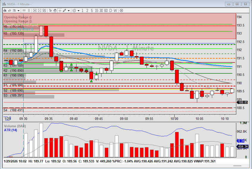The height and width of the screenshot is (169, 252).
Task: Click the 404.3K volume value marker
Action: [x=243, y=146]
